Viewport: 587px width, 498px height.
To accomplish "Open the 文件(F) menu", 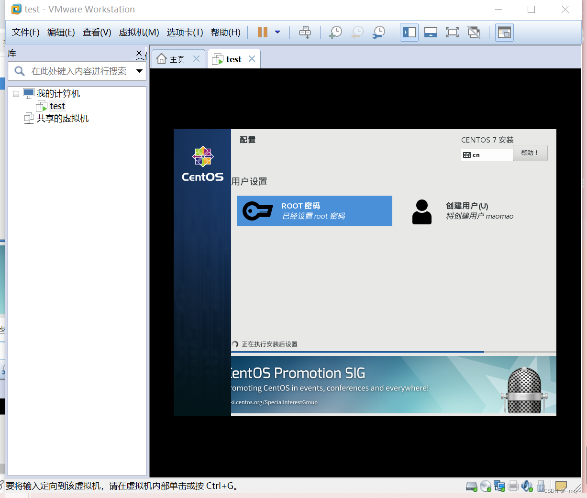I will tap(26, 32).
